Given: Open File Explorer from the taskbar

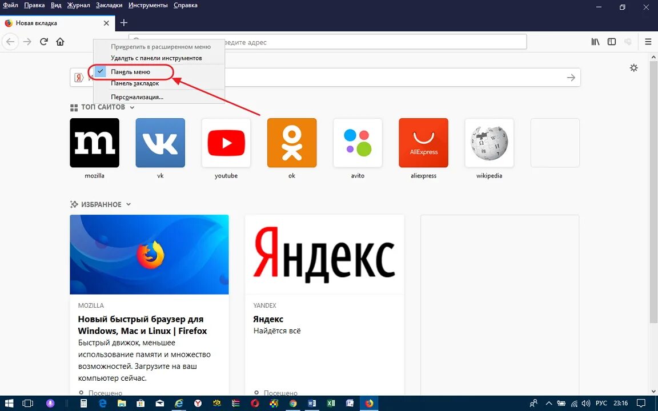Looking at the screenshot, I should [x=122, y=404].
